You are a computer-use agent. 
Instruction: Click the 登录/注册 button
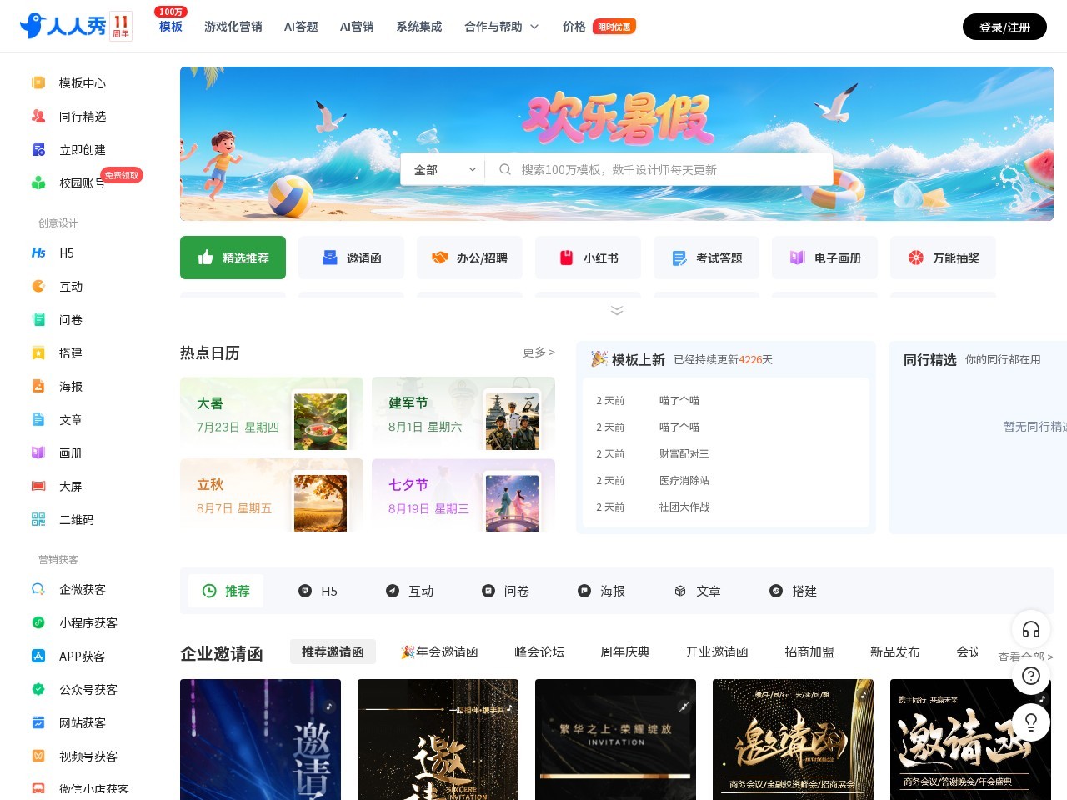1004,27
